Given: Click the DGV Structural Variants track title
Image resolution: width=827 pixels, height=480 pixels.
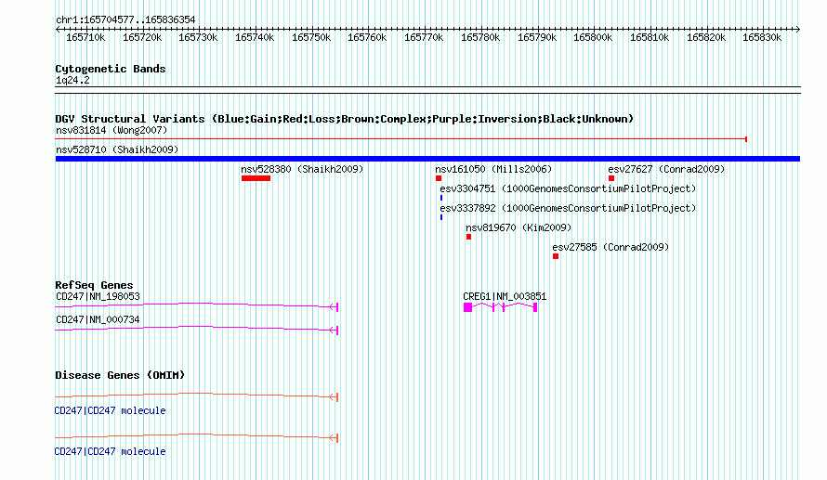Looking at the screenshot, I should [x=345, y=119].
